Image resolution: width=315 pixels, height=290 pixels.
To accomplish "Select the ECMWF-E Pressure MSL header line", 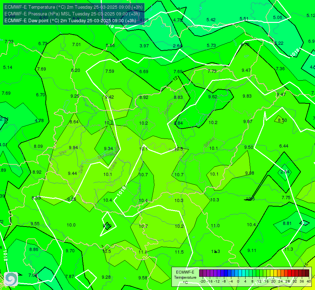I will (72, 14).
